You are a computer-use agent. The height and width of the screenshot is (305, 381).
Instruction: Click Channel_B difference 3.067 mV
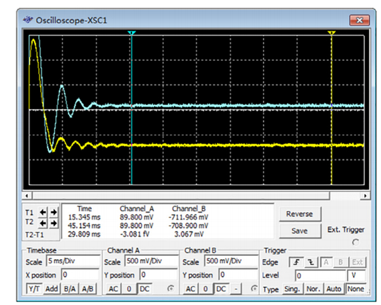tap(189, 234)
